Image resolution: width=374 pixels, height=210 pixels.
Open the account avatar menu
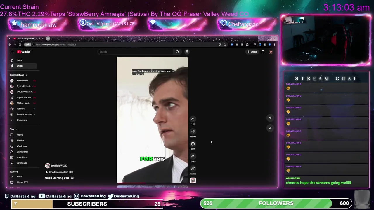(x=271, y=52)
